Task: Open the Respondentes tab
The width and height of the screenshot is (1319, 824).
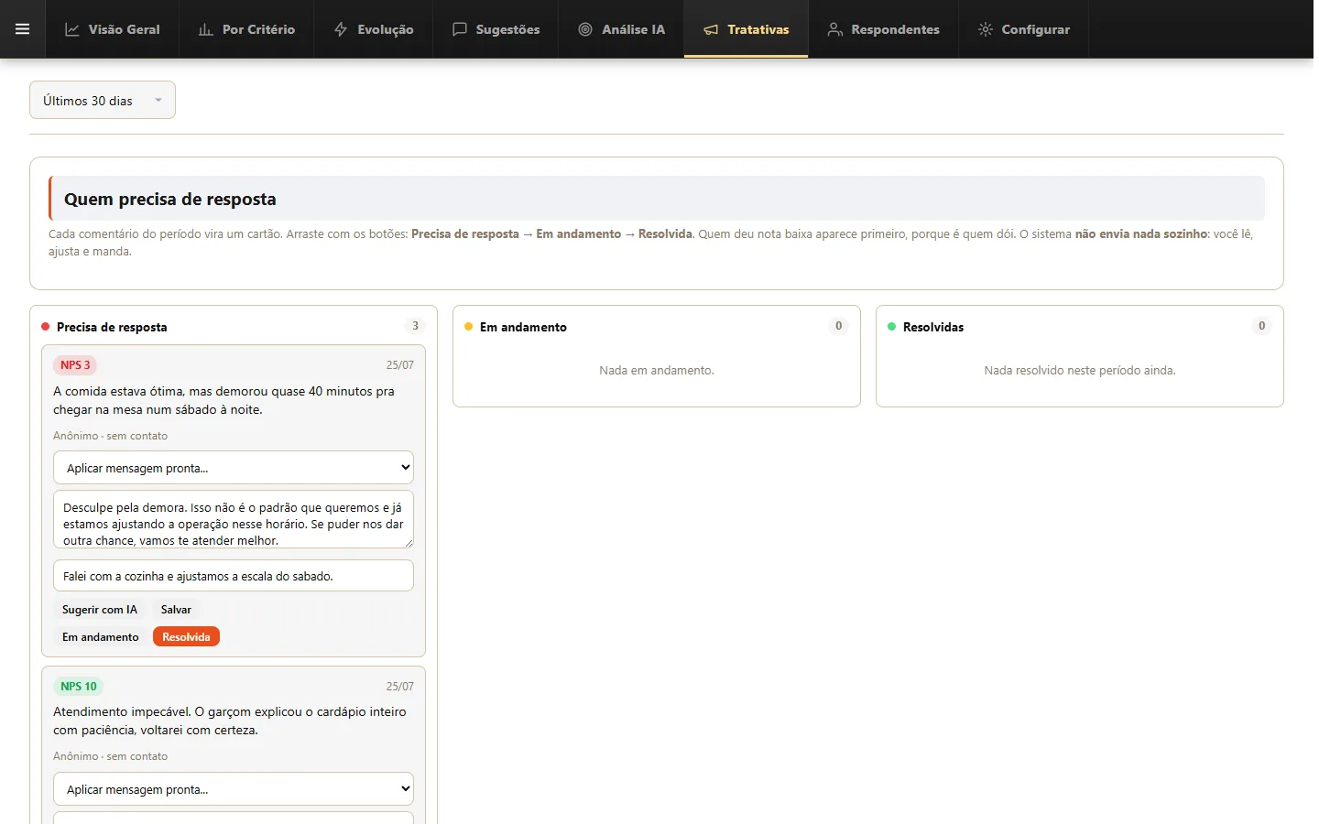Action: coord(883,29)
